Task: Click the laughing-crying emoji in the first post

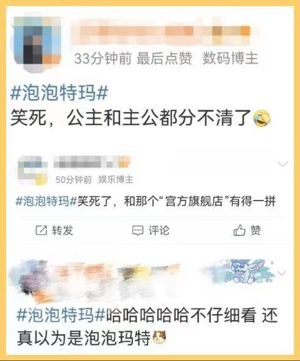Action: pyautogui.click(x=262, y=118)
